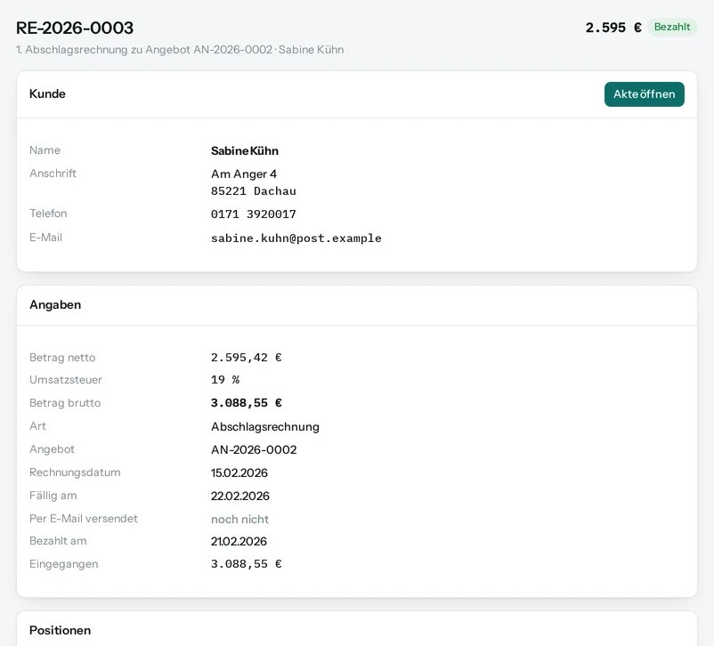This screenshot has height=646, width=714.
Task: Click the Angaben section heading
Action: [55, 304]
